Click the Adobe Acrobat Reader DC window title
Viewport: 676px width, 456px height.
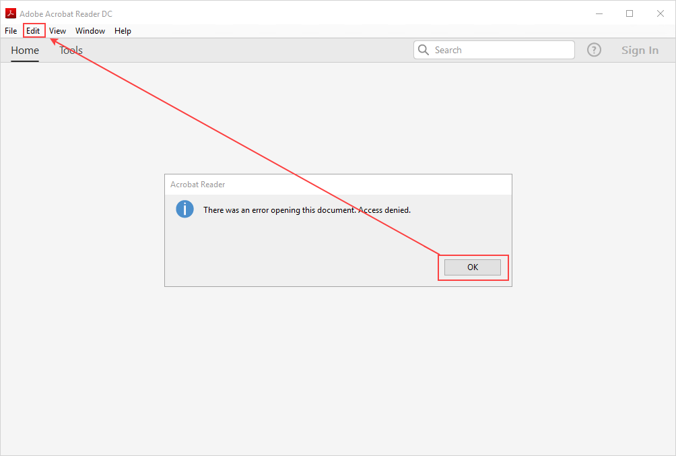coord(66,14)
